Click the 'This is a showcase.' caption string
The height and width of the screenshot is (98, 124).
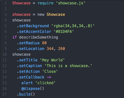point(68,66)
